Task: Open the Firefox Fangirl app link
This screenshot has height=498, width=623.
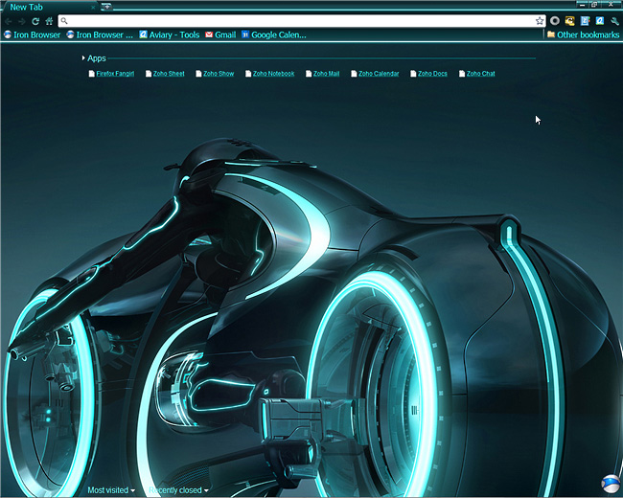Action: pyautogui.click(x=111, y=74)
